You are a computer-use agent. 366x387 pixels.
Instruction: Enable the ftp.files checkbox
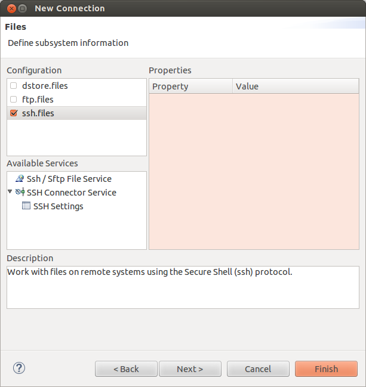(14, 100)
